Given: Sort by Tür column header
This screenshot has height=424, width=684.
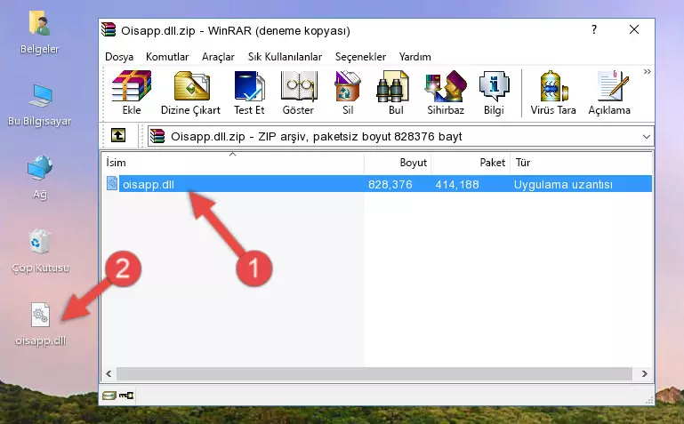Looking at the screenshot, I should point(581,162).
